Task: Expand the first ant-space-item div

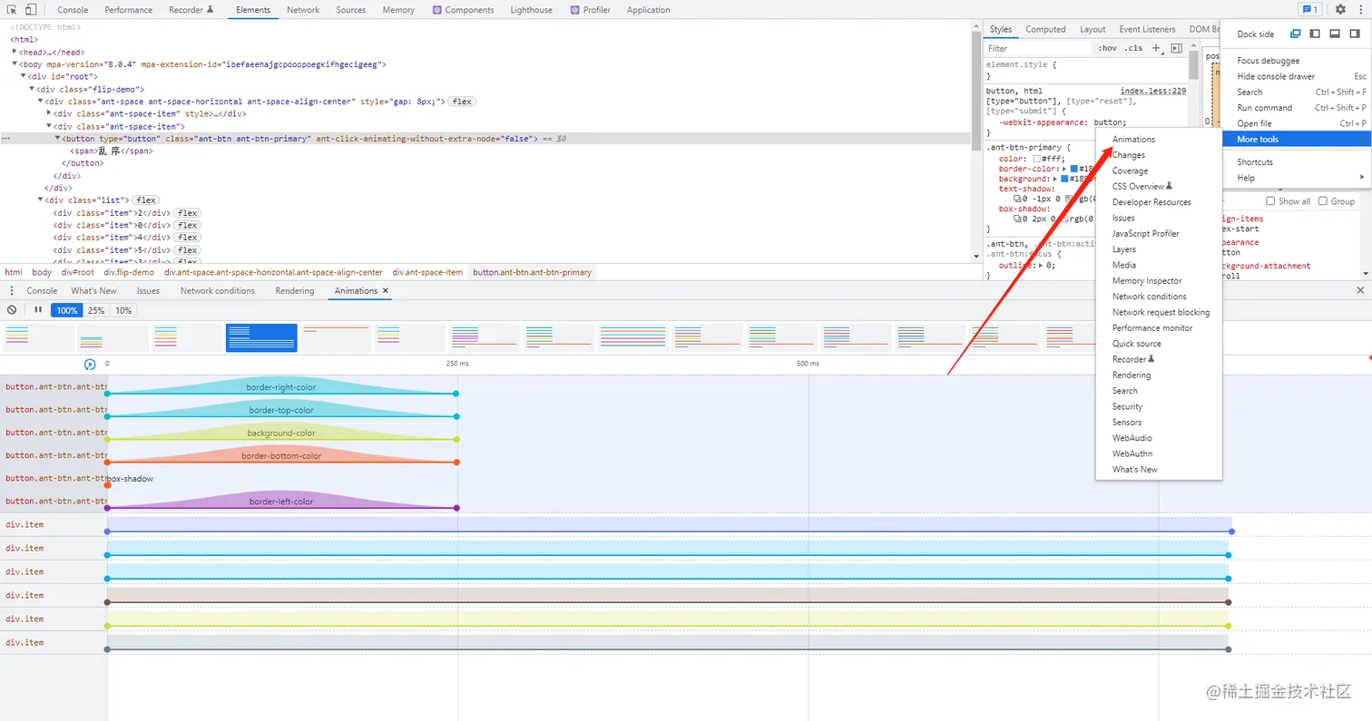Action: pos(49,113)
